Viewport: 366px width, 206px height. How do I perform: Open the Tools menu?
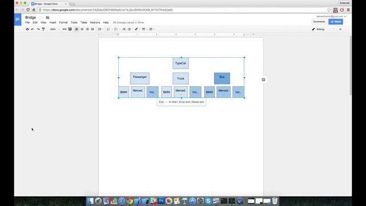point(74,22)
